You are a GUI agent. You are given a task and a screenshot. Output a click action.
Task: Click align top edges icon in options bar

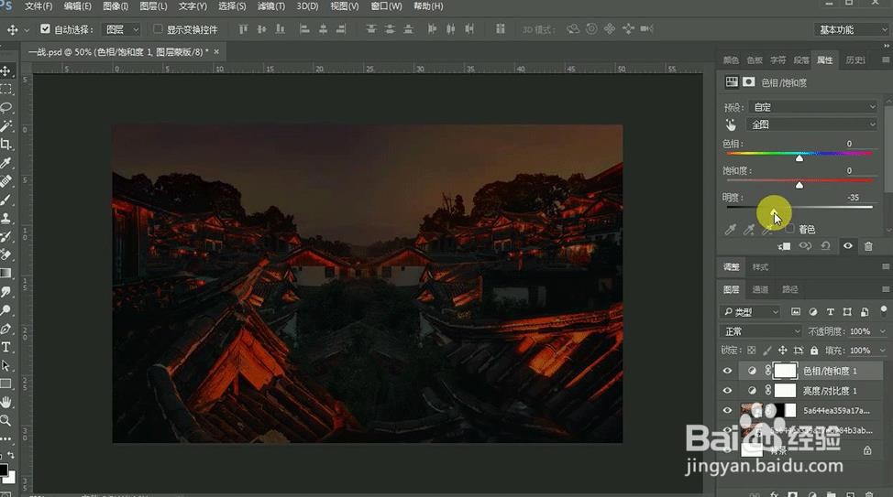point(243,29)
